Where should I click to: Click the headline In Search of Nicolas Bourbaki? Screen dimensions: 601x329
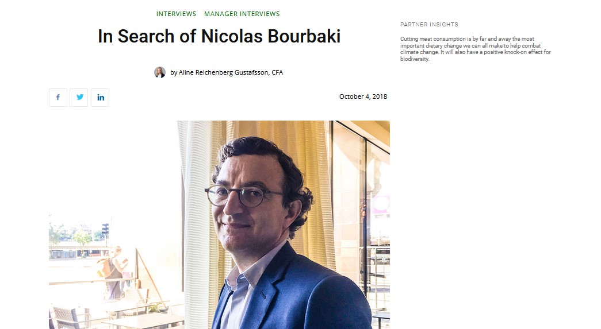(219, 36)
